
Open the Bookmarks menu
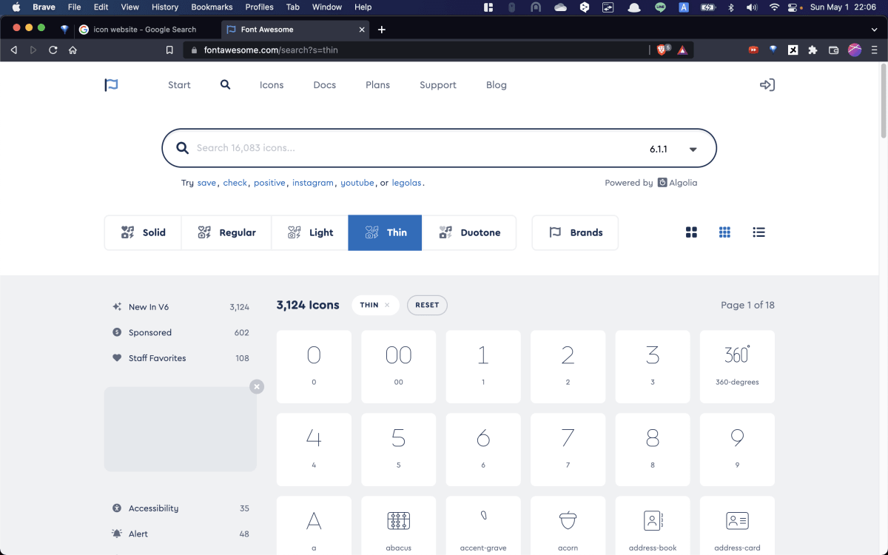(212, 7)
